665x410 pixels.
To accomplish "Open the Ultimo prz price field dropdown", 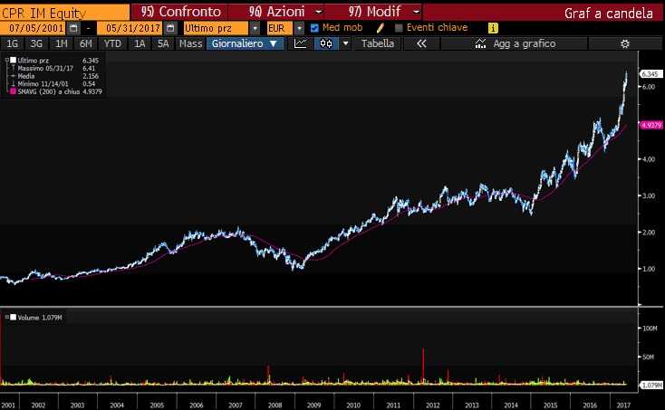I will click(255, 28).
